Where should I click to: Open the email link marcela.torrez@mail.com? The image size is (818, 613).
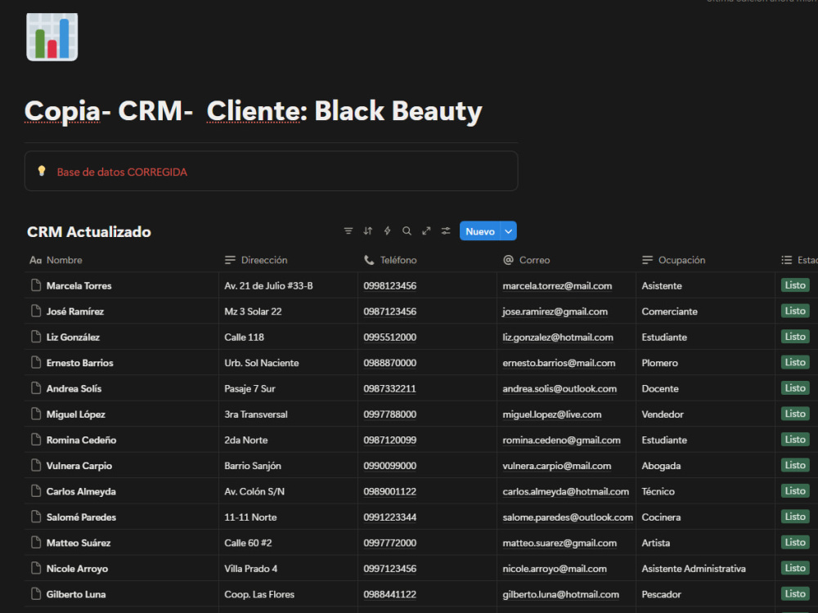(557, 285)
